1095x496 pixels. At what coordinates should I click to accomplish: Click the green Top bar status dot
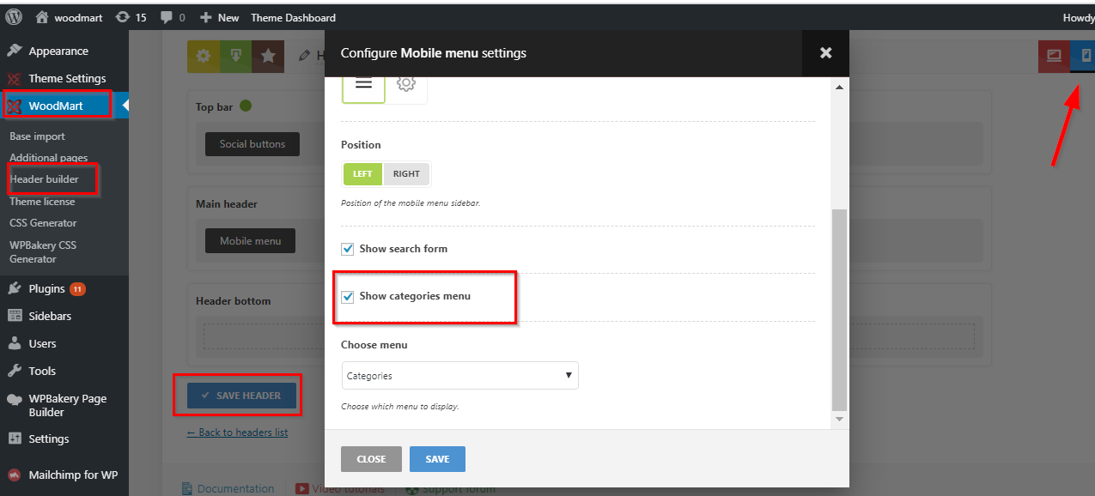click(246, 106)
